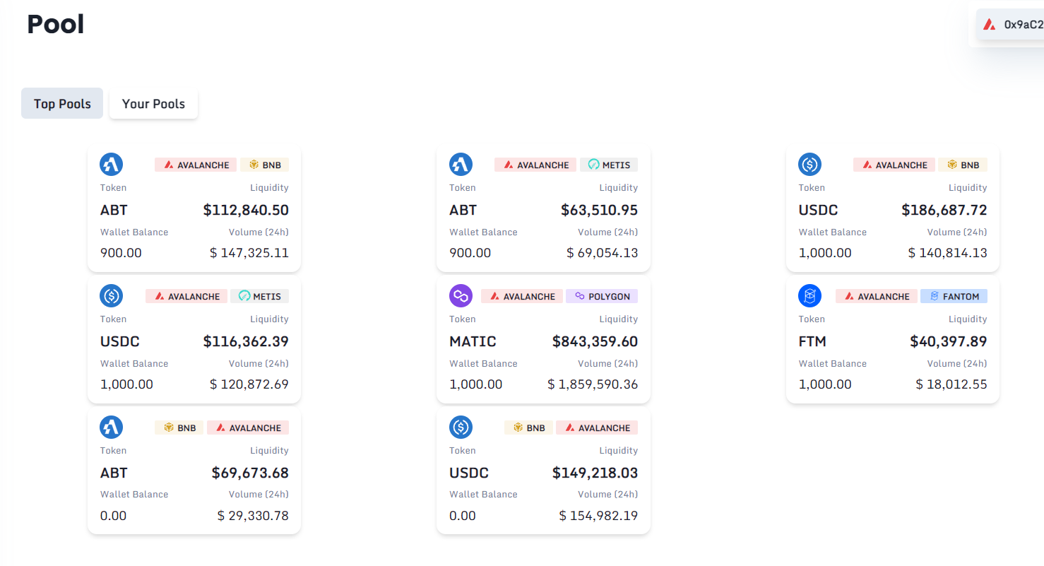
Task: Click ABT icon in the $112,840.50 pool
Action: pos(112,165)
